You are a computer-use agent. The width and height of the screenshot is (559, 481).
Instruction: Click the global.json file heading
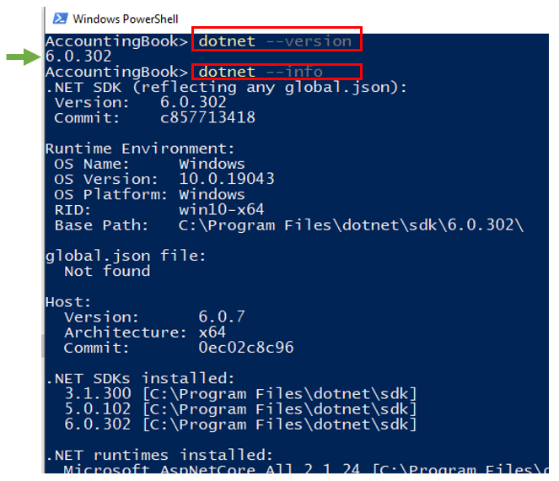126,256
